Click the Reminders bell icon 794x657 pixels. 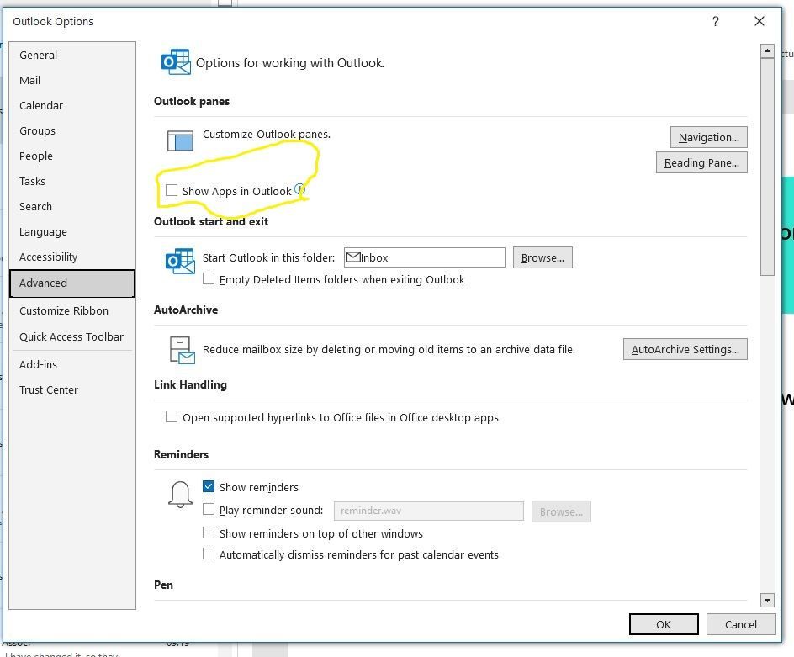pyautogui.click(x=180, y=494)
